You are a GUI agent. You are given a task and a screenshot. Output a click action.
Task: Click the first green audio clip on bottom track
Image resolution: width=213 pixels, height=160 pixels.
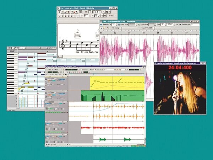tap(103, 139)
